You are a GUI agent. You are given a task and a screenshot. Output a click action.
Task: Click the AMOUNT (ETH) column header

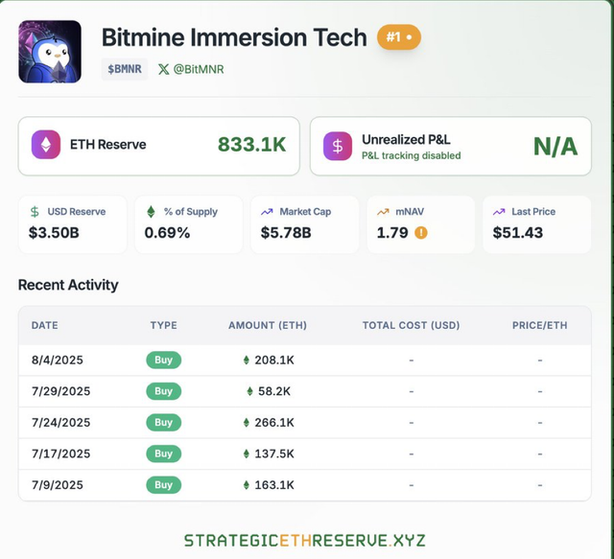(268, 325)
